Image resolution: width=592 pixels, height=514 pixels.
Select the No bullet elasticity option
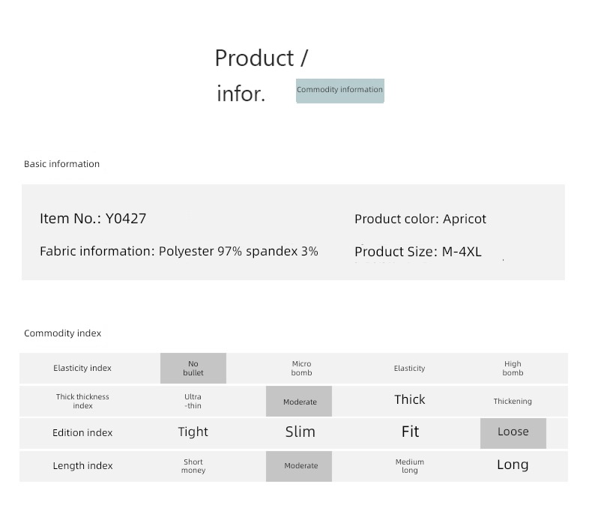193,368
